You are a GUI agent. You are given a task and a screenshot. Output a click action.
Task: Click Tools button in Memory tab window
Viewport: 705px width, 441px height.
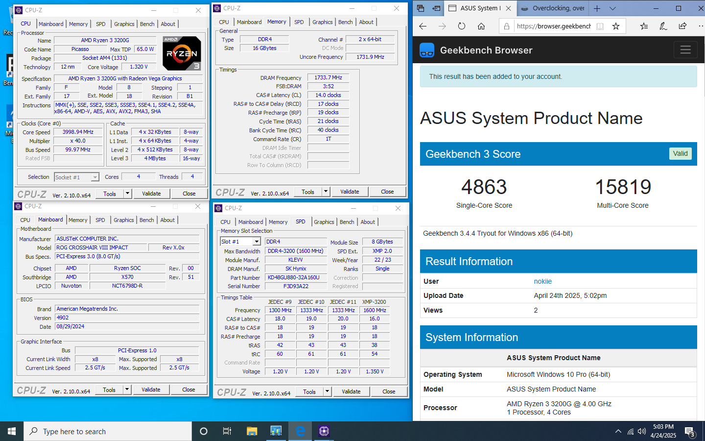click(x=308, y=192)
